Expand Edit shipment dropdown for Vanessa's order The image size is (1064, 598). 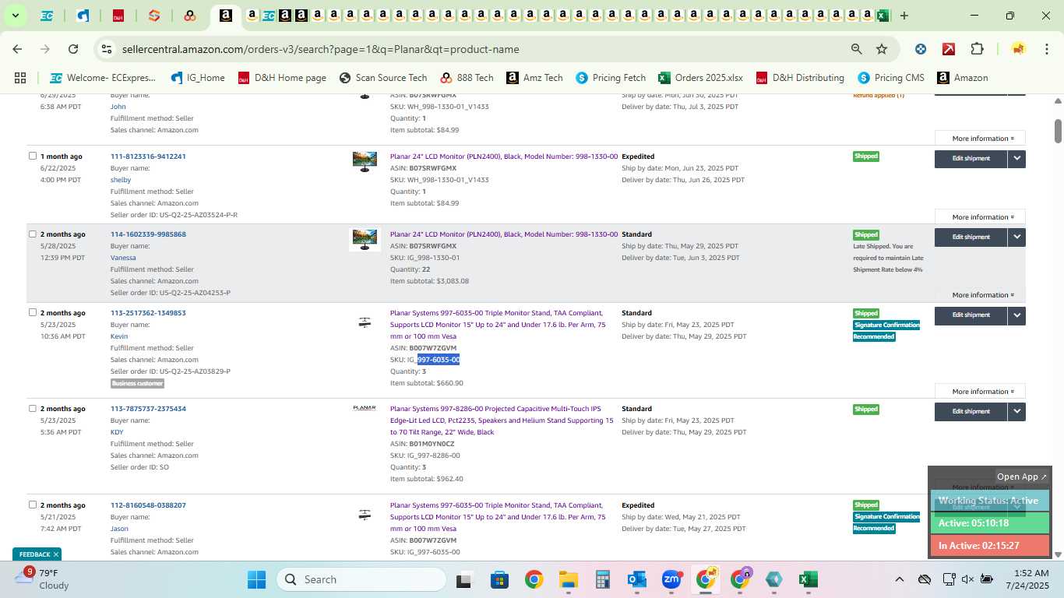click(x=1016, y=237)
